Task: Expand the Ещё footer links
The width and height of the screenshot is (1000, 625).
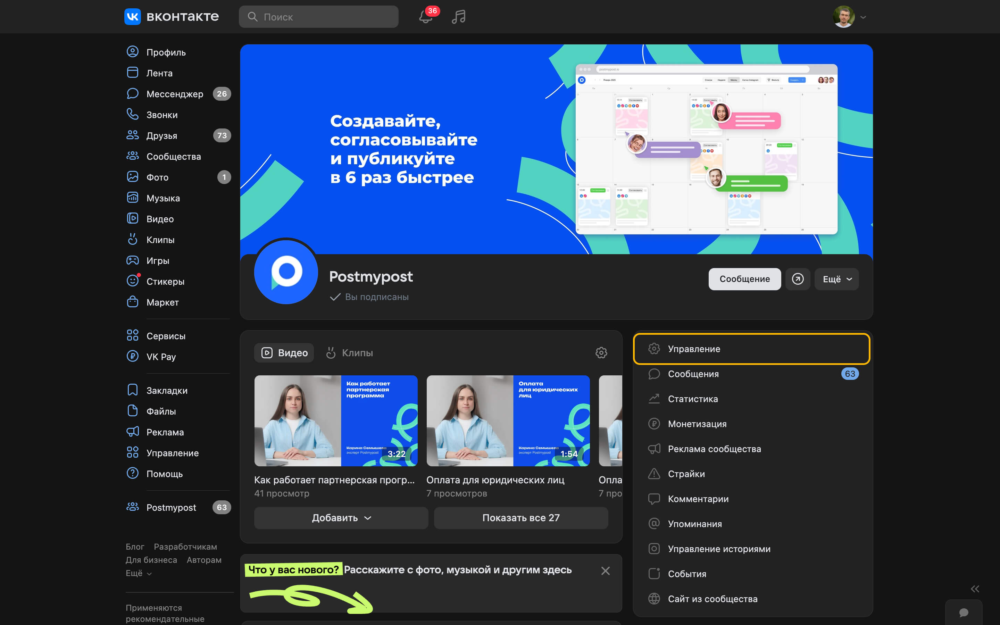Action: coord(139,573)
